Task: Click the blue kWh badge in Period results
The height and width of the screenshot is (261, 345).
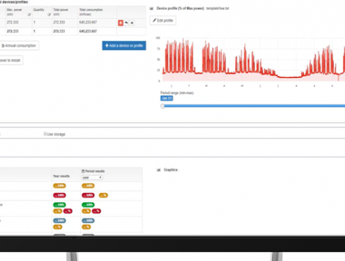Action: tap(88, 221)
